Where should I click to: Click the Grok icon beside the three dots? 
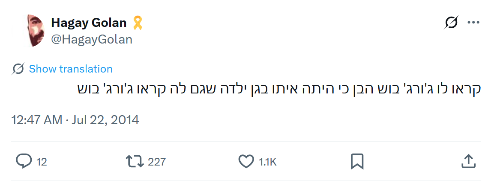tap(452, 22)
